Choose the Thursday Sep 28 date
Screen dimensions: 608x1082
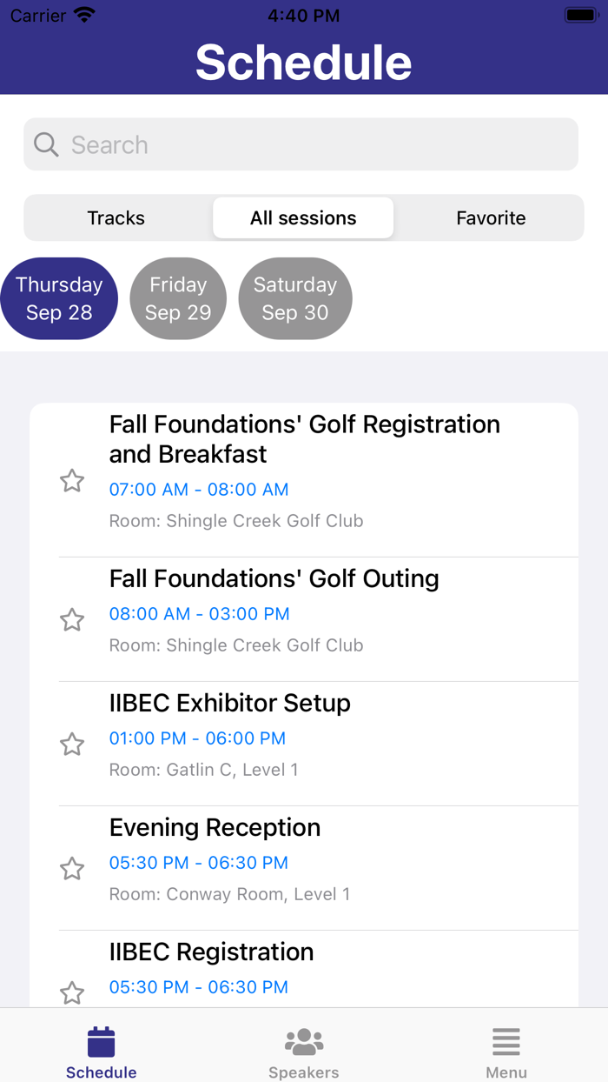coord(59,298)
